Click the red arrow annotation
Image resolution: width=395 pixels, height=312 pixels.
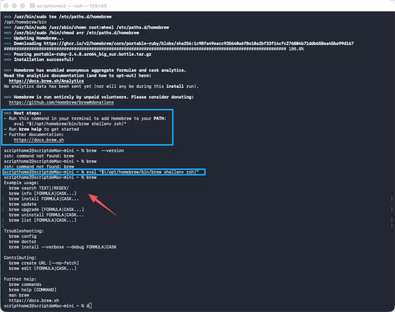[x=102, y=205]
